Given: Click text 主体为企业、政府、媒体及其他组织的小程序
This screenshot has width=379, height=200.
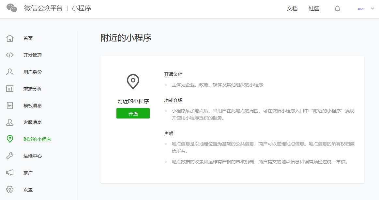Looking at the screenshot, I should pos(217,85).
